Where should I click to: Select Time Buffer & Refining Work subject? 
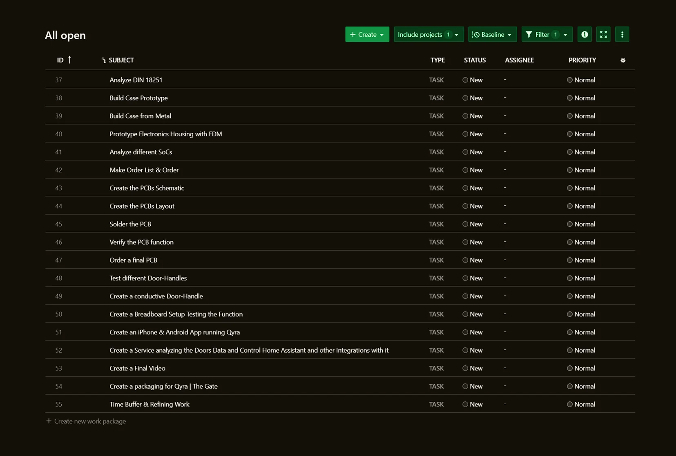click(149, 405)
